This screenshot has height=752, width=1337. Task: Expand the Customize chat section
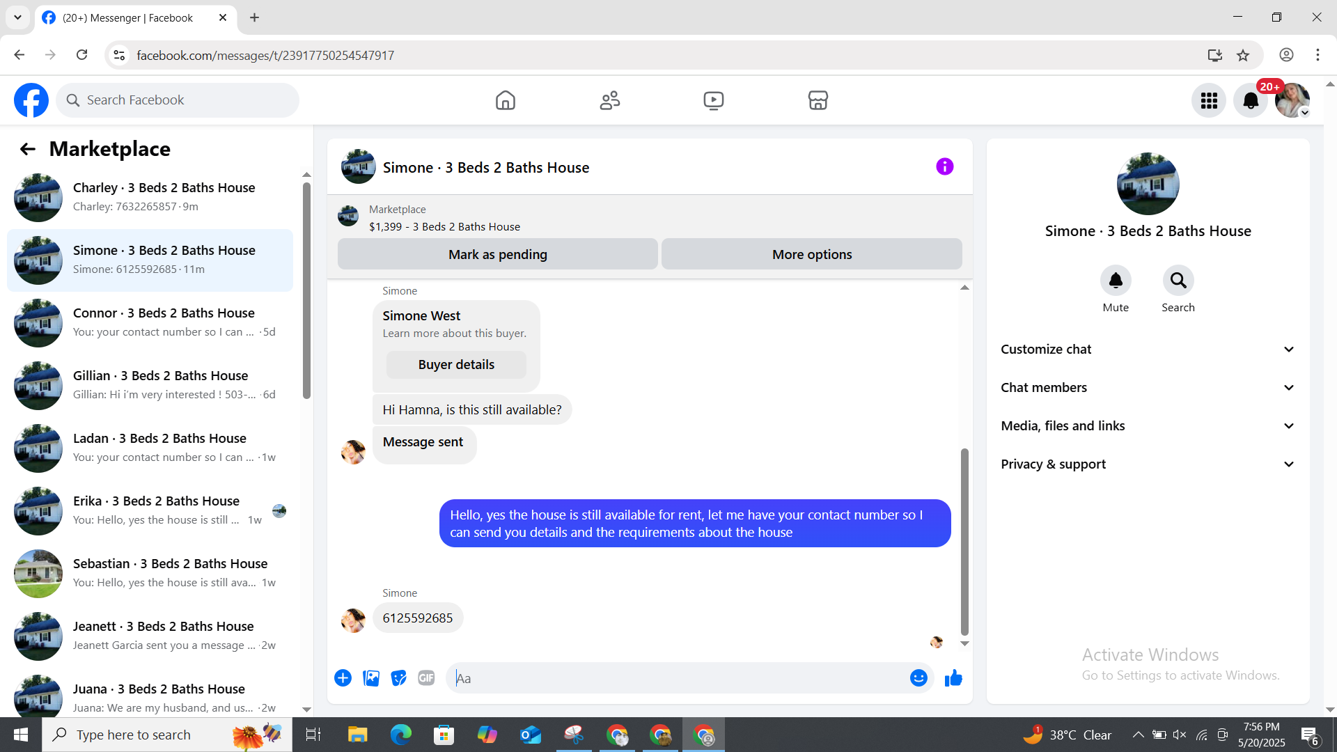1148,349
